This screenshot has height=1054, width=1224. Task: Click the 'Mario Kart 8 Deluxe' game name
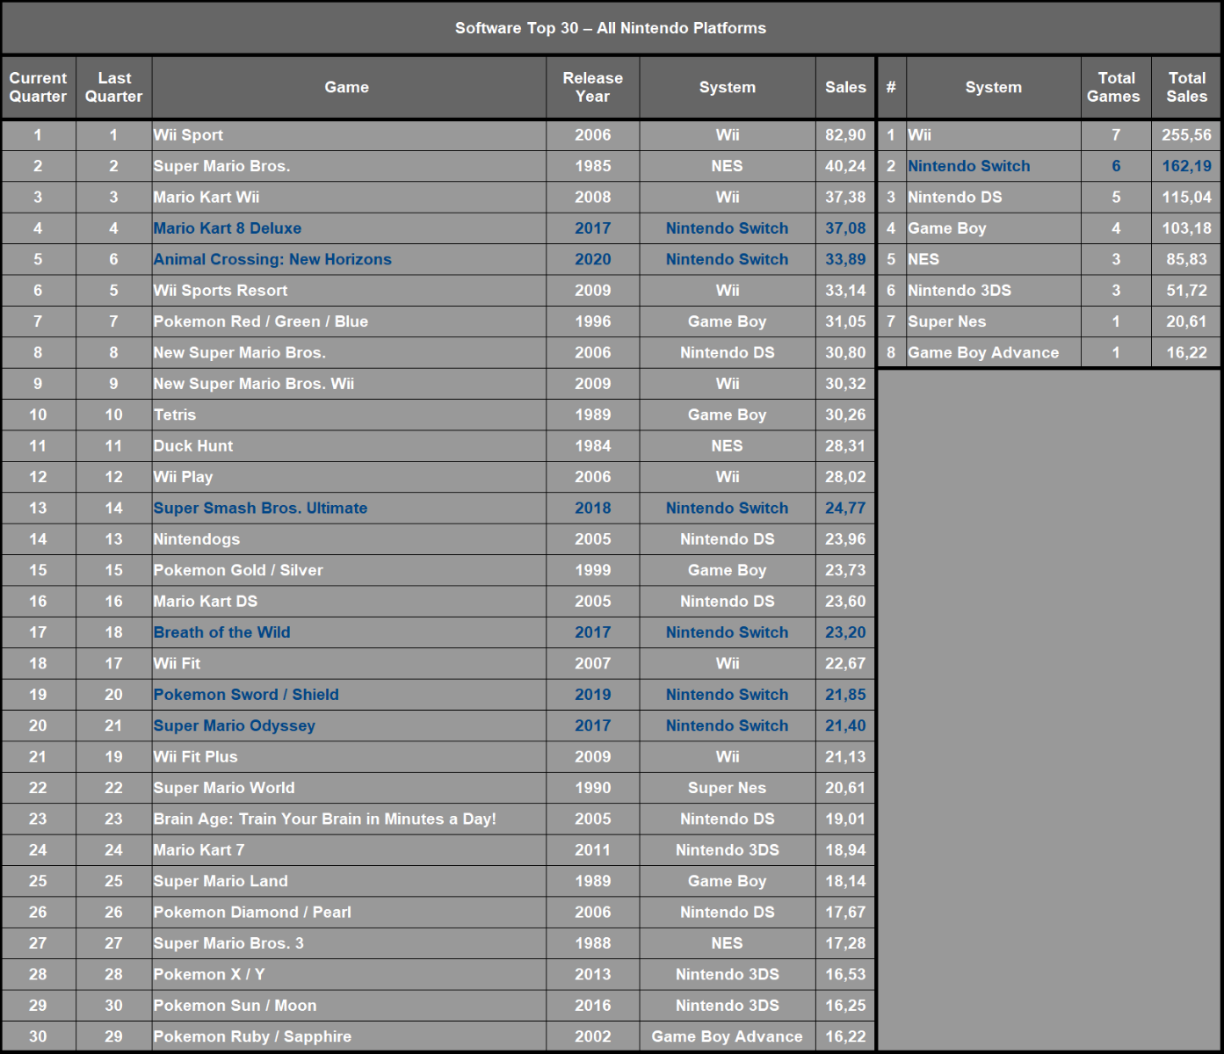[228, 228]
